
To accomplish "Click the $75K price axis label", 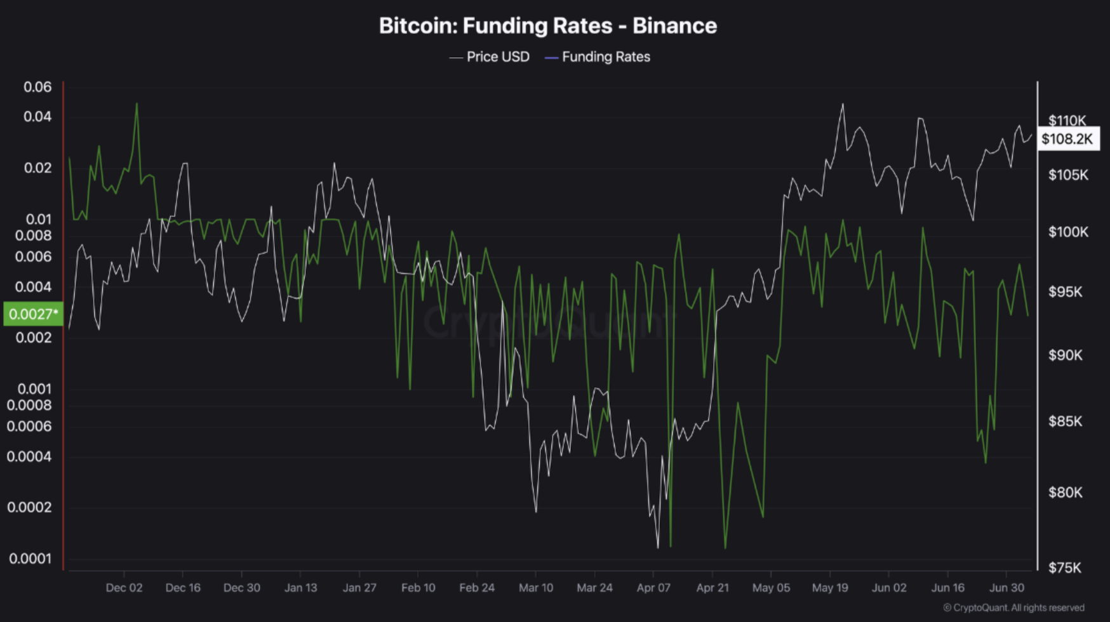I will coord(1065,567).
